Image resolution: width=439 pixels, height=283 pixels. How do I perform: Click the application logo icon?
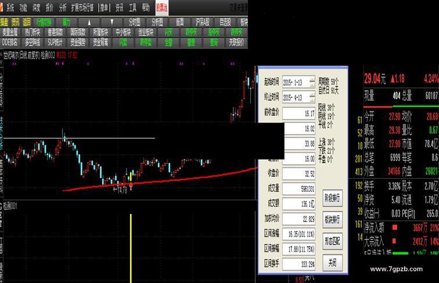(2, 8)
